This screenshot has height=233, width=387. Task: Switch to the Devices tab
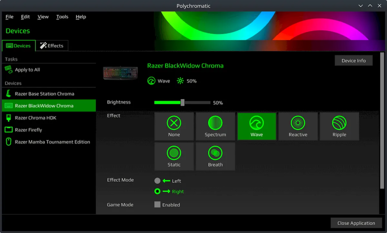[x=19, y=46]
